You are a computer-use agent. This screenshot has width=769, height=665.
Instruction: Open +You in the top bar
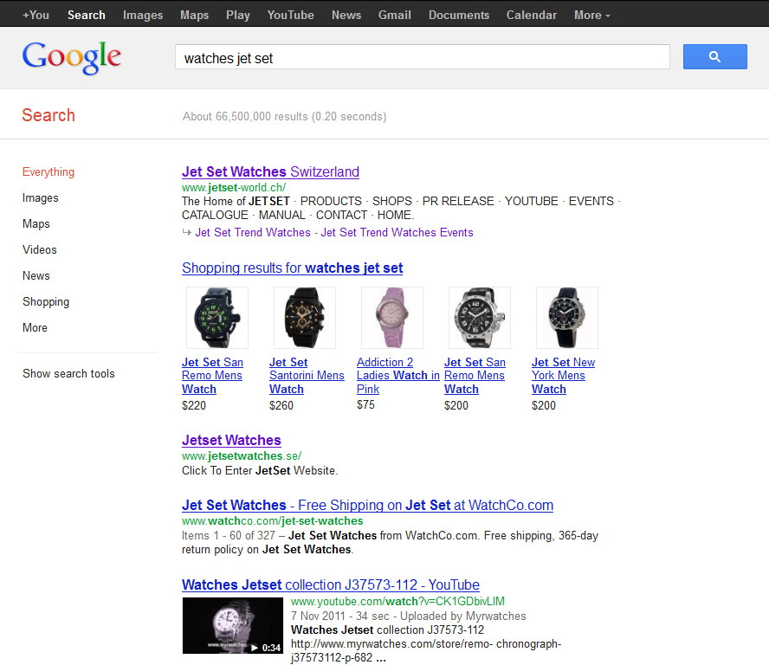pos(36,16)
